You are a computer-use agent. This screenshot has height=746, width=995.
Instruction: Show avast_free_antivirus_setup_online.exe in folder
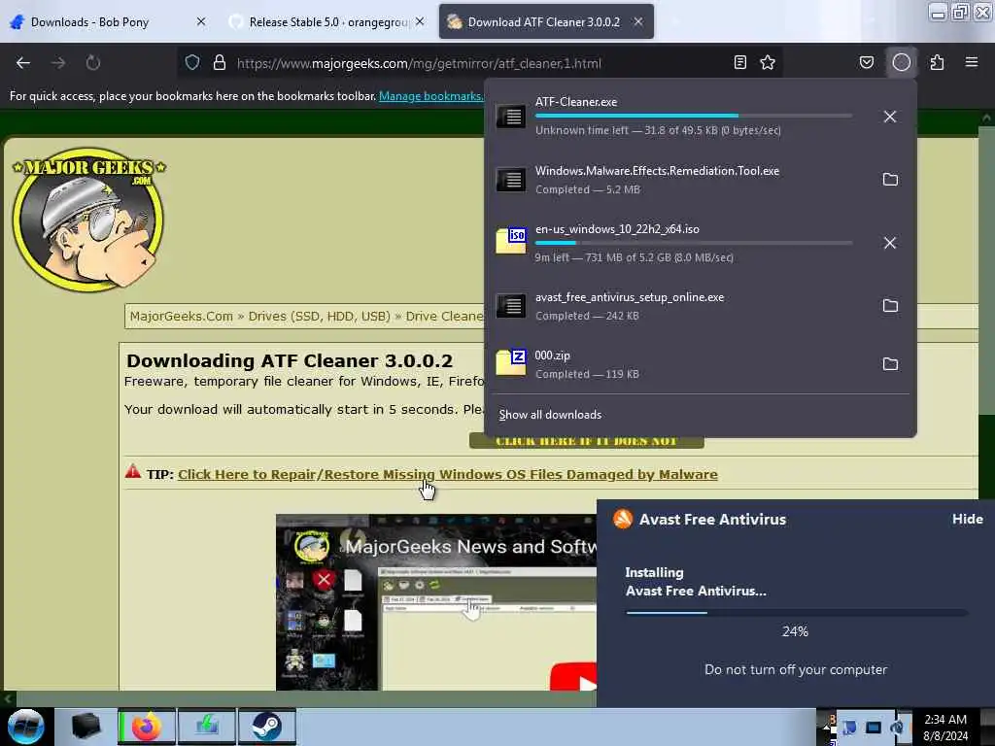click(890, 306)
